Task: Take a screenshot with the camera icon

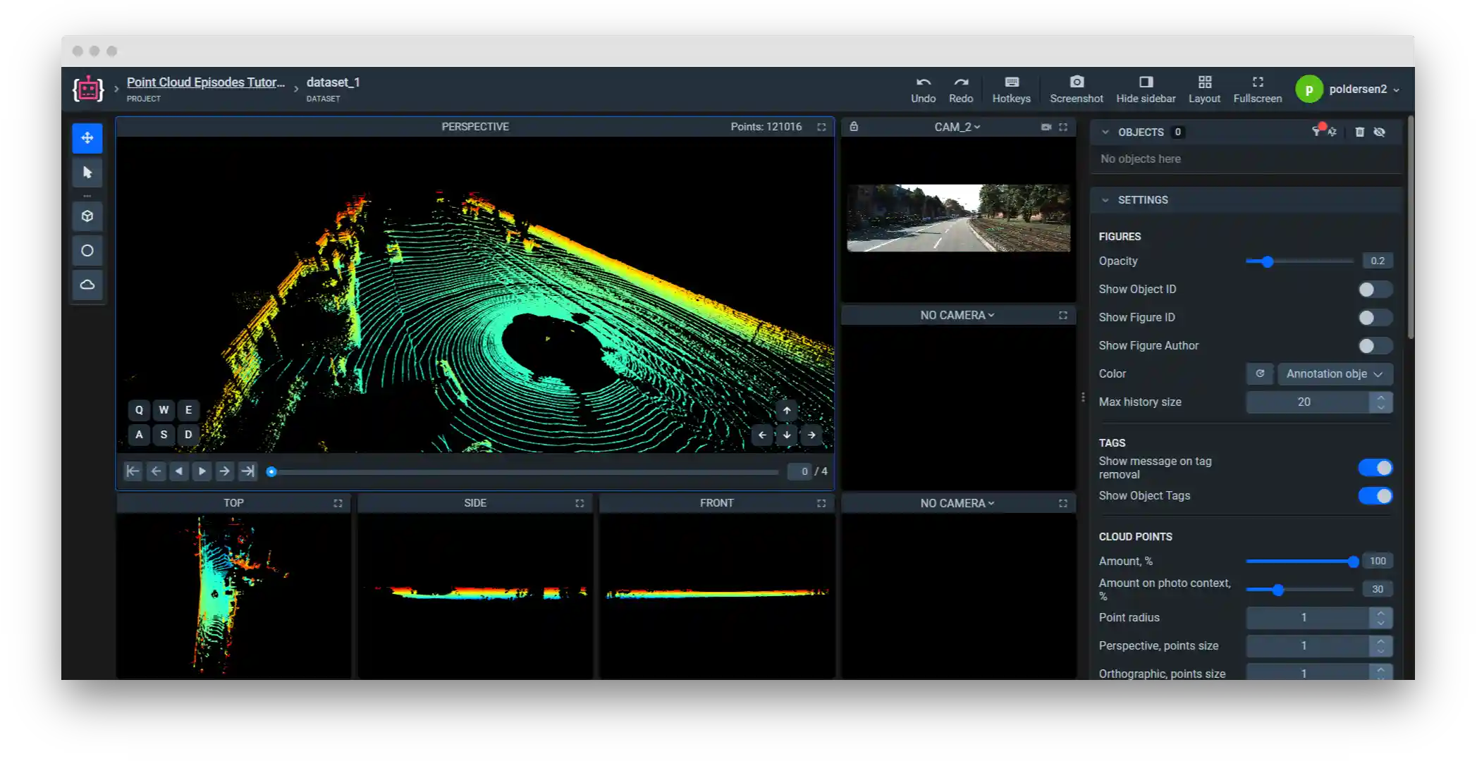Action: [x=1076, y=89]
